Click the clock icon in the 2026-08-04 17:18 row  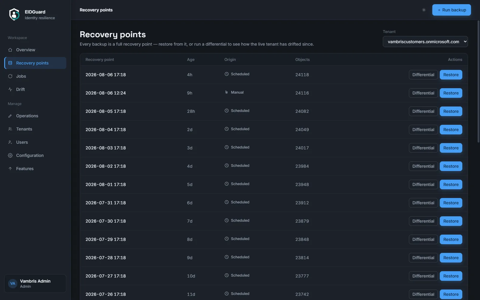(x=227, y=129)
